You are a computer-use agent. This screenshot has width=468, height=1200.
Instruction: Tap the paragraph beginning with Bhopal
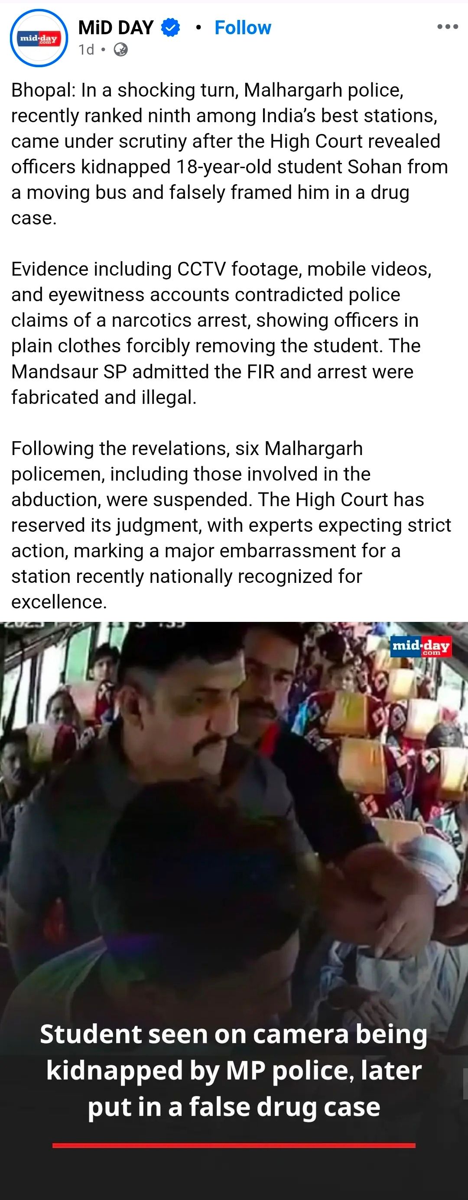[x=231, y=154]
